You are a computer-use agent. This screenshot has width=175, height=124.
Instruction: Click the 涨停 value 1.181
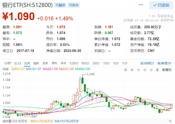pyautogui.click(x=109, y=27)
